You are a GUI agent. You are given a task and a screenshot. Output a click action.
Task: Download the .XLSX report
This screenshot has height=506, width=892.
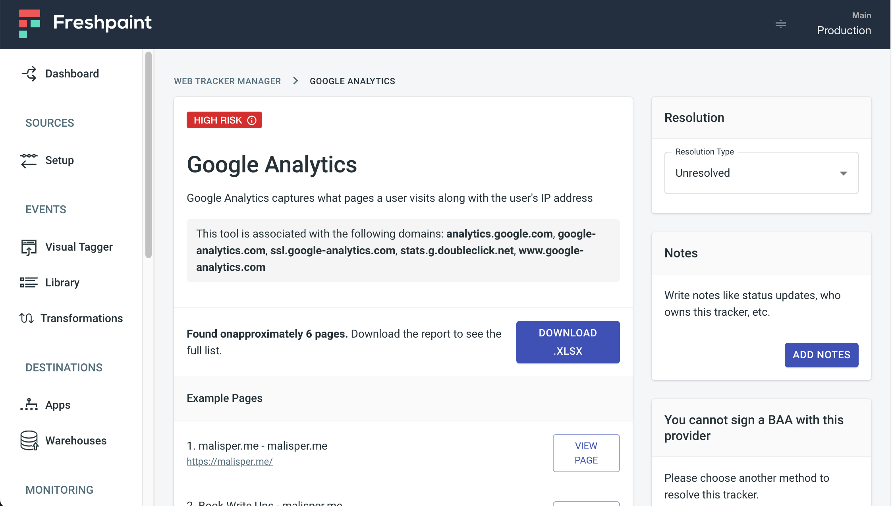click(x=568, y=342)
